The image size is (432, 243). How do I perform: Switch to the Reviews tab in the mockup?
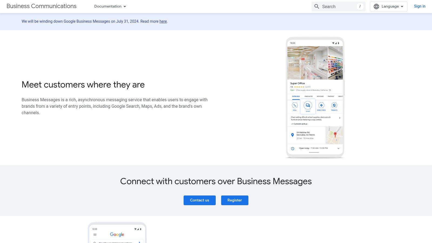pyautogui.click(x=320, y=96)
